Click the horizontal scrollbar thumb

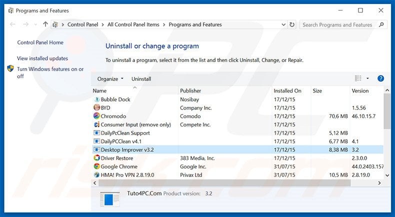[x=224, y=183]
